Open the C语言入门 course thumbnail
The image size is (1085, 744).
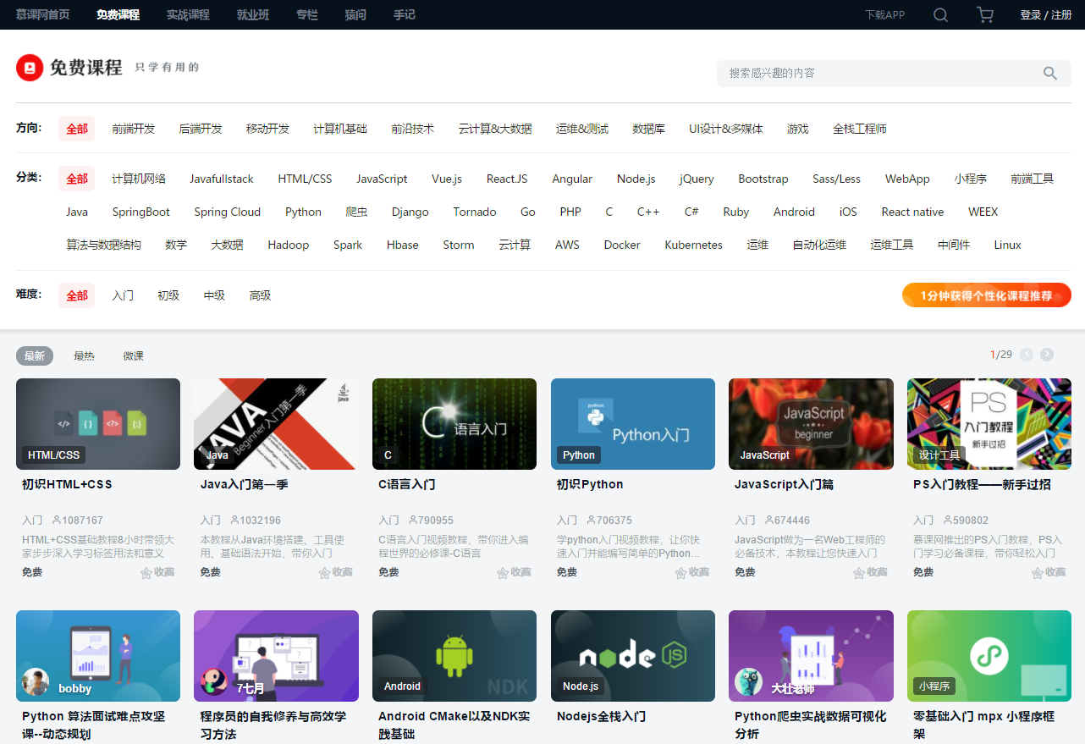pos(454,424)
